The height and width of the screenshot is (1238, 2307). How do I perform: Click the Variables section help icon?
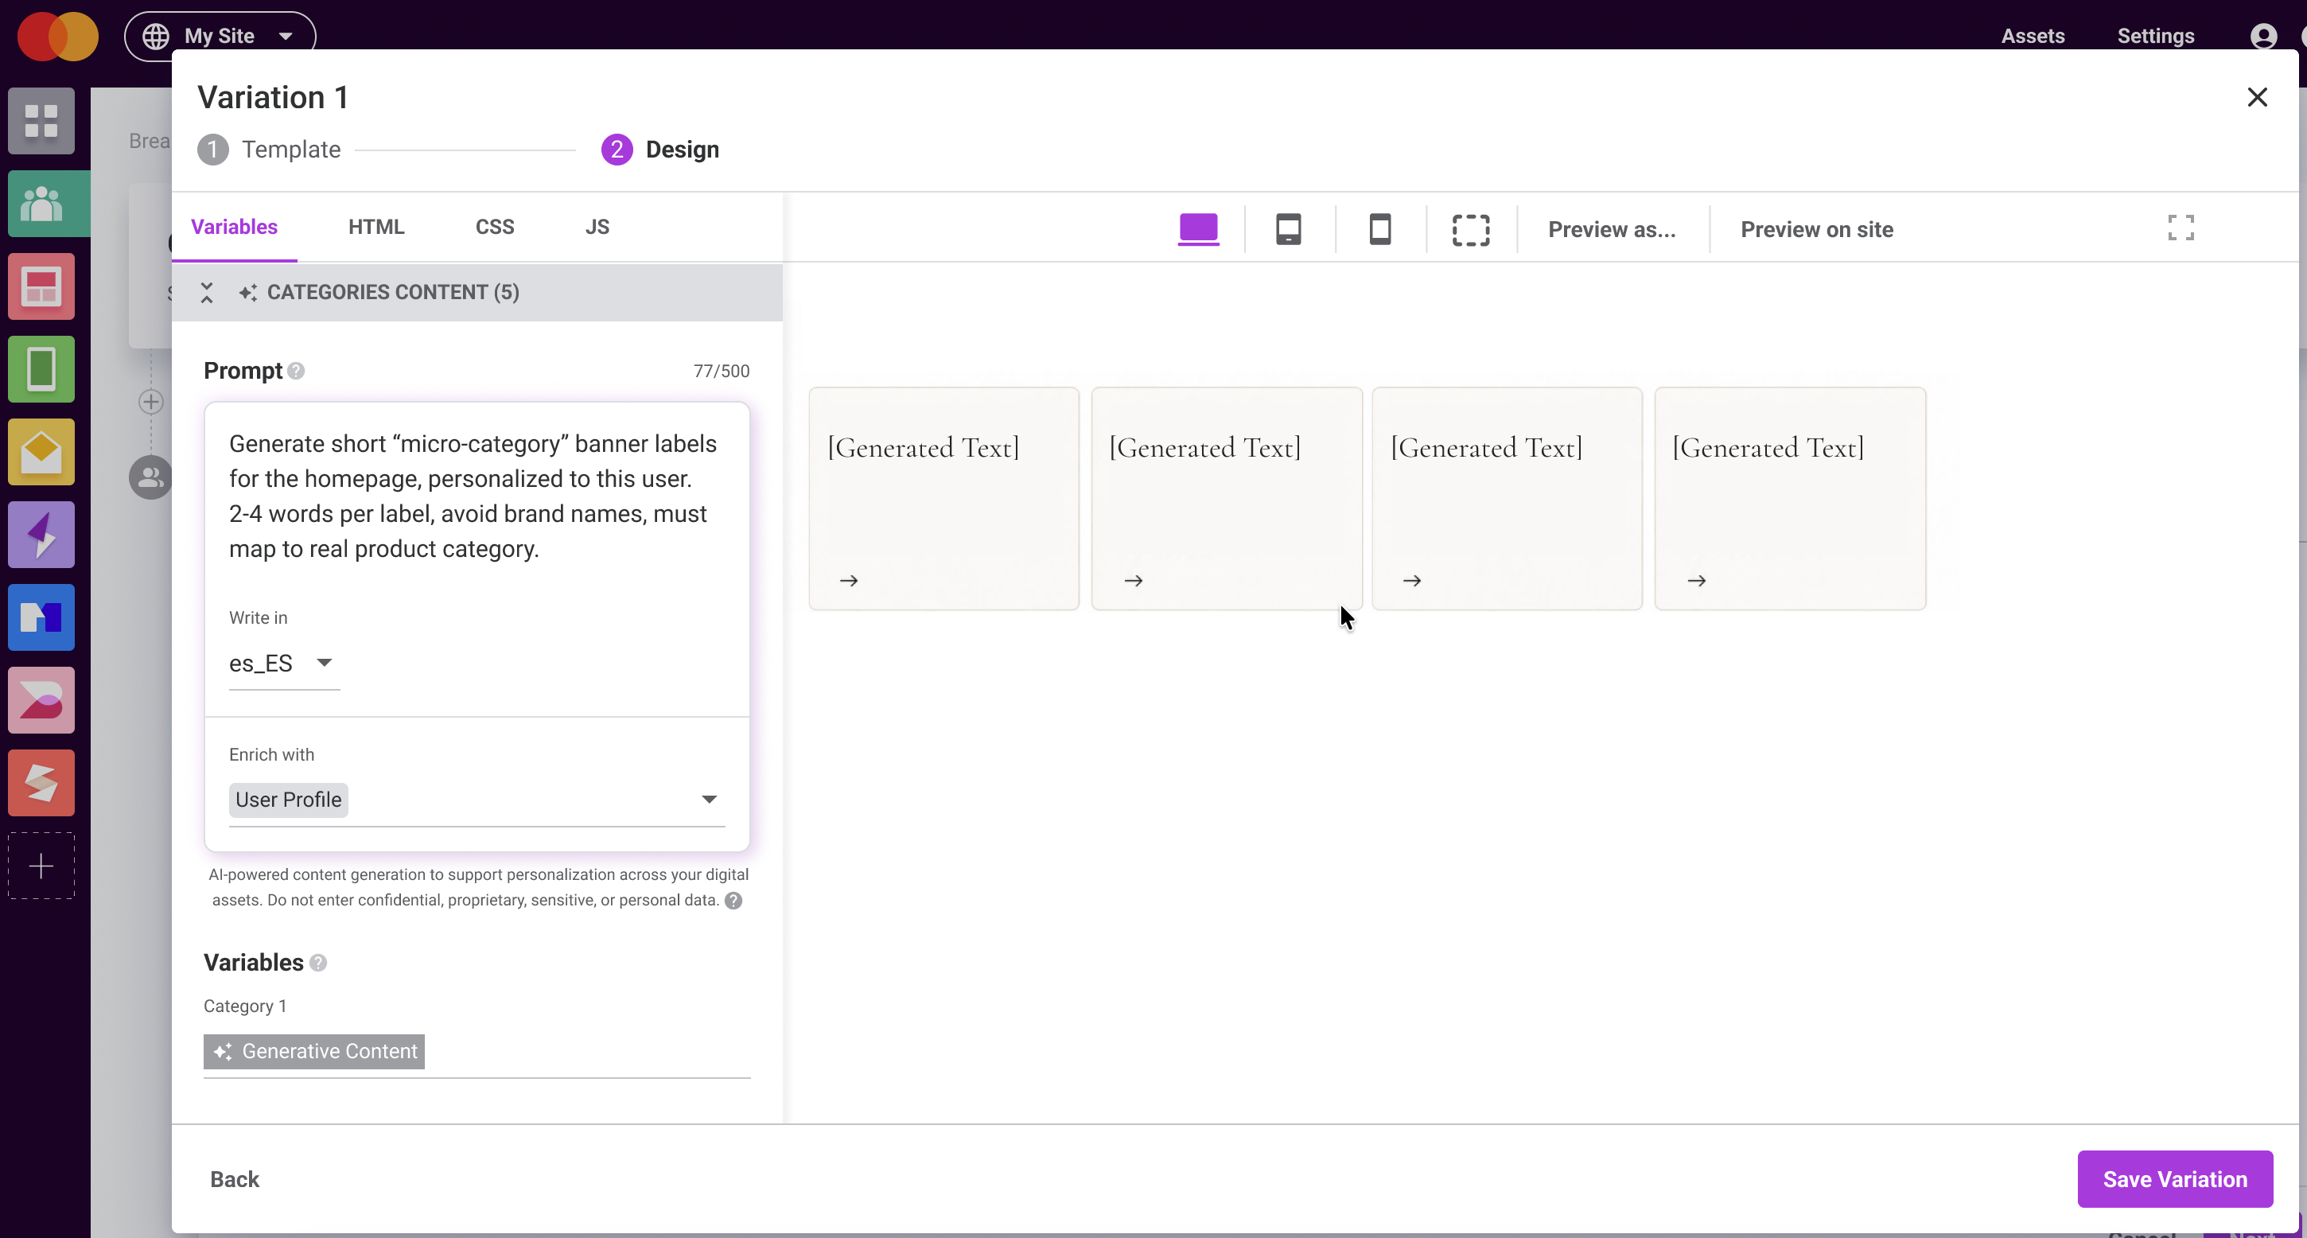pos(318,962)
